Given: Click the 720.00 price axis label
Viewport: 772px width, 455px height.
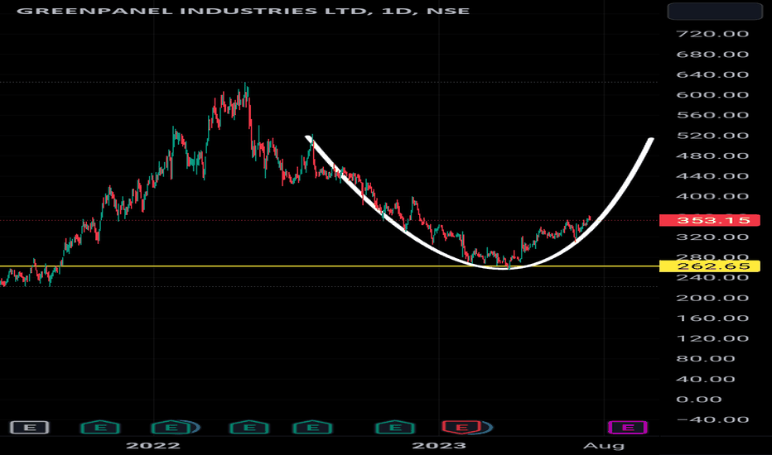Looking at the screenshot, I should pos(712,34).
